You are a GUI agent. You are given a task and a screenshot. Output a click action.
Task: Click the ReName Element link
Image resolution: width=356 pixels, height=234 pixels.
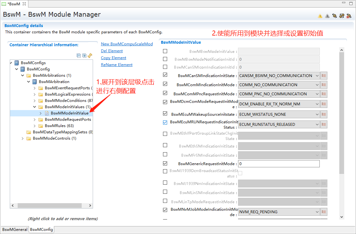pyautogui.click(x=117, y=65)
